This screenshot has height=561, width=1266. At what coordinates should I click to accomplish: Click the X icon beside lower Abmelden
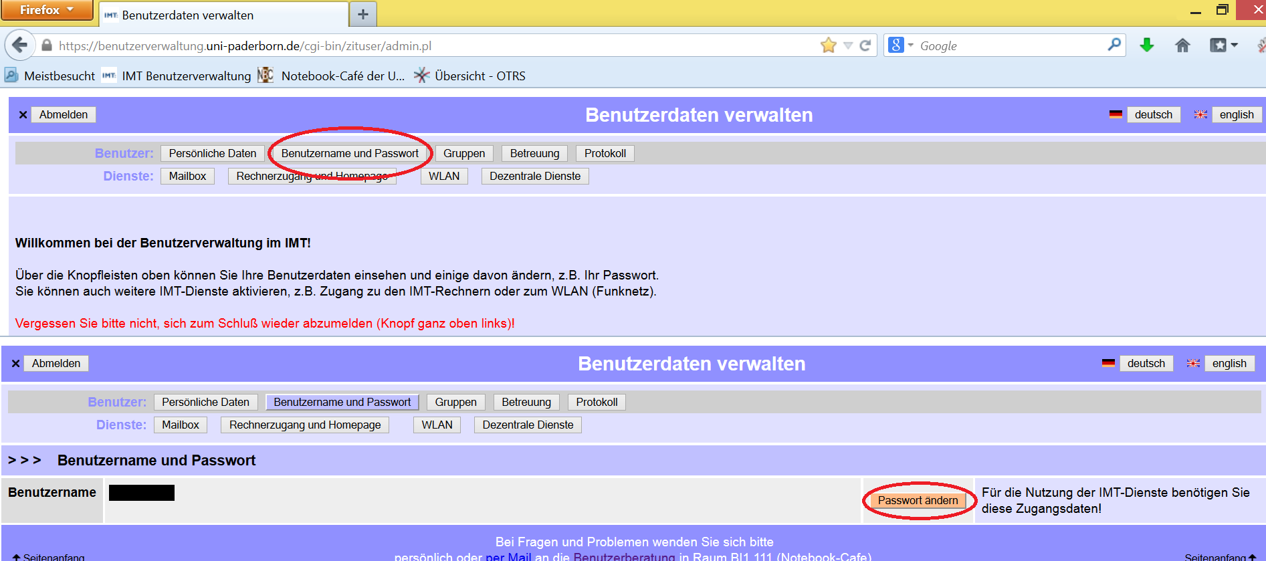15,363
